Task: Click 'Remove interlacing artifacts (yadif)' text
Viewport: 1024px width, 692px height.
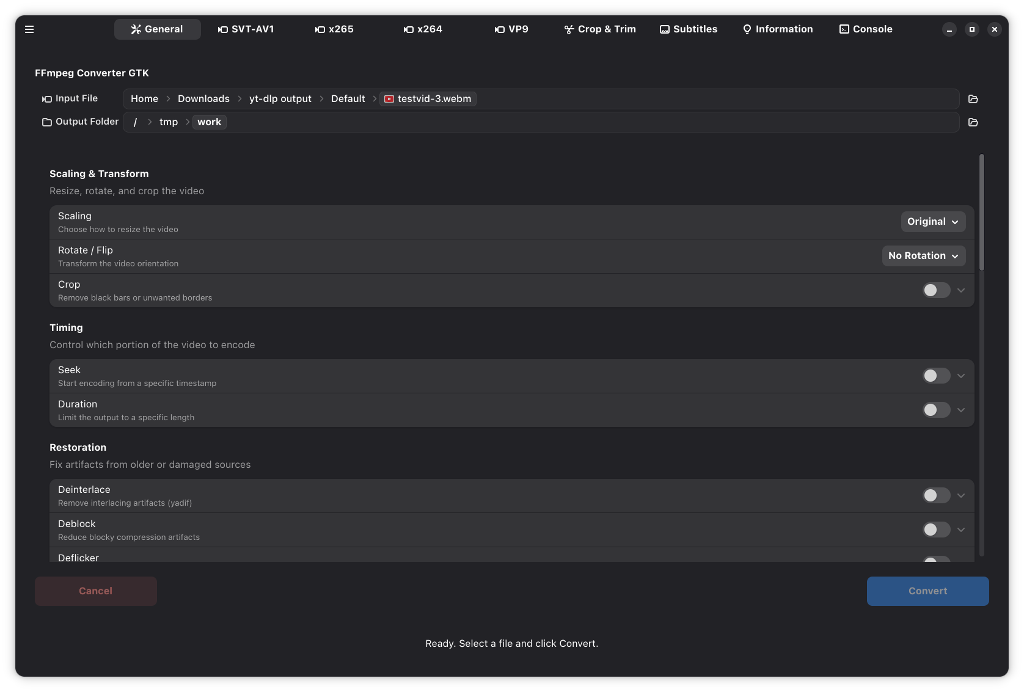Action: (125, 503)
